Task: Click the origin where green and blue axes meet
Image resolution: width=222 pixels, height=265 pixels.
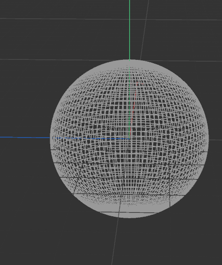Action: (130, 139)
